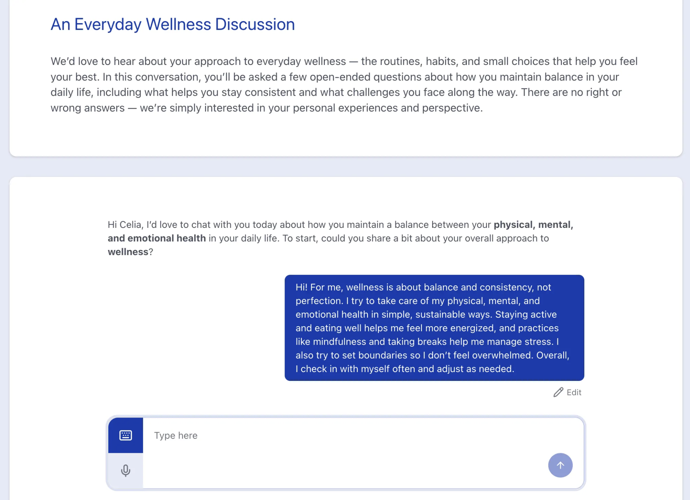
Task: Click the 'An Everyday Wellness Discussion' heading
Action: point(172,24)
